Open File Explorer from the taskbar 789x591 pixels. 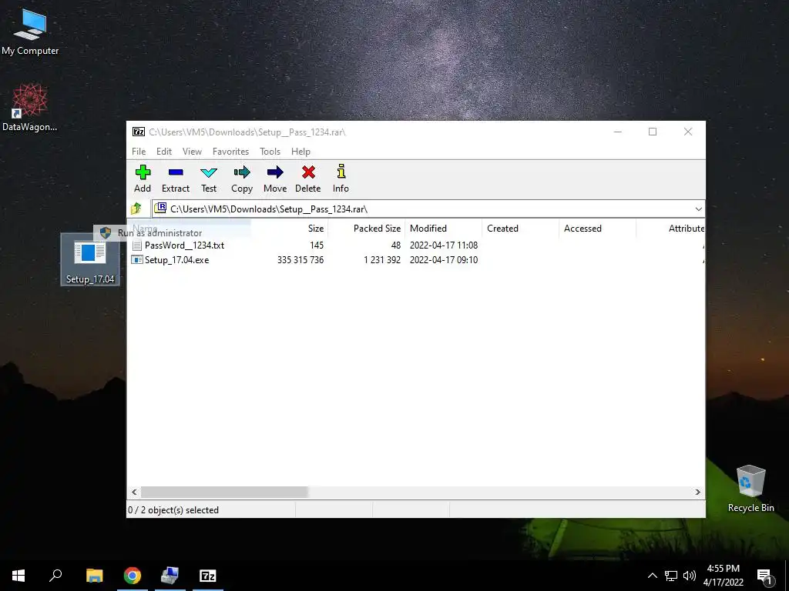tap(94, 576)
